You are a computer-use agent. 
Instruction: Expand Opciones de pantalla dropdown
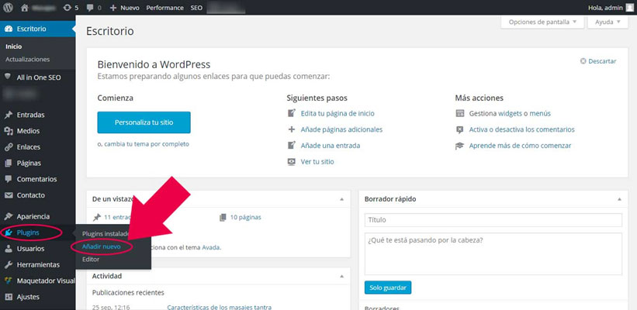coord(542,22)
